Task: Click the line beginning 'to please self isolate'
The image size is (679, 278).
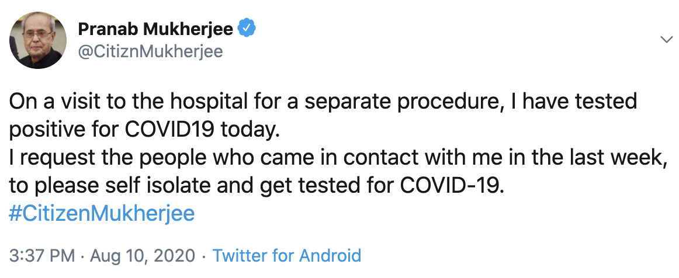Action: point(255,186)
